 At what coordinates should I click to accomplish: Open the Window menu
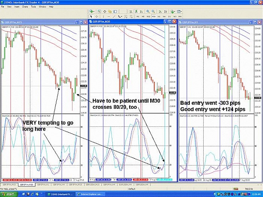42,7
